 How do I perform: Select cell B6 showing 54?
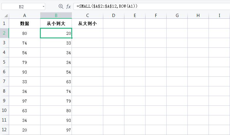click(x=56, y=72)
